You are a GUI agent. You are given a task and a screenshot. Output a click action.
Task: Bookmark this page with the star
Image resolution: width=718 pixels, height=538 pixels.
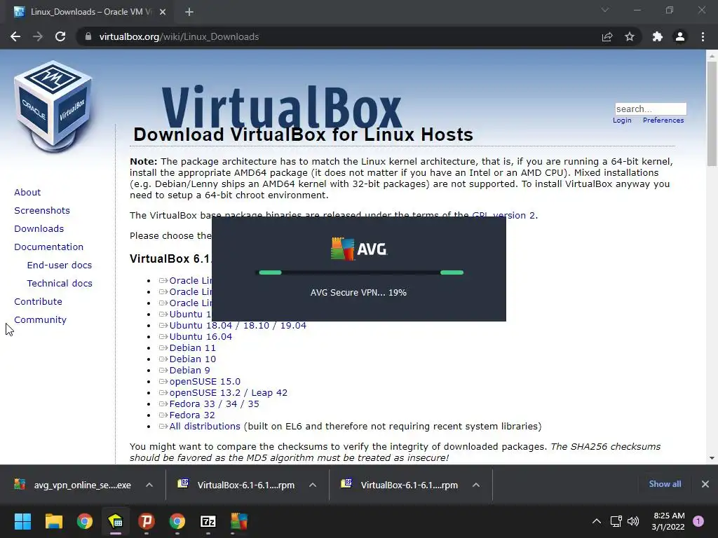click(630, 36)
